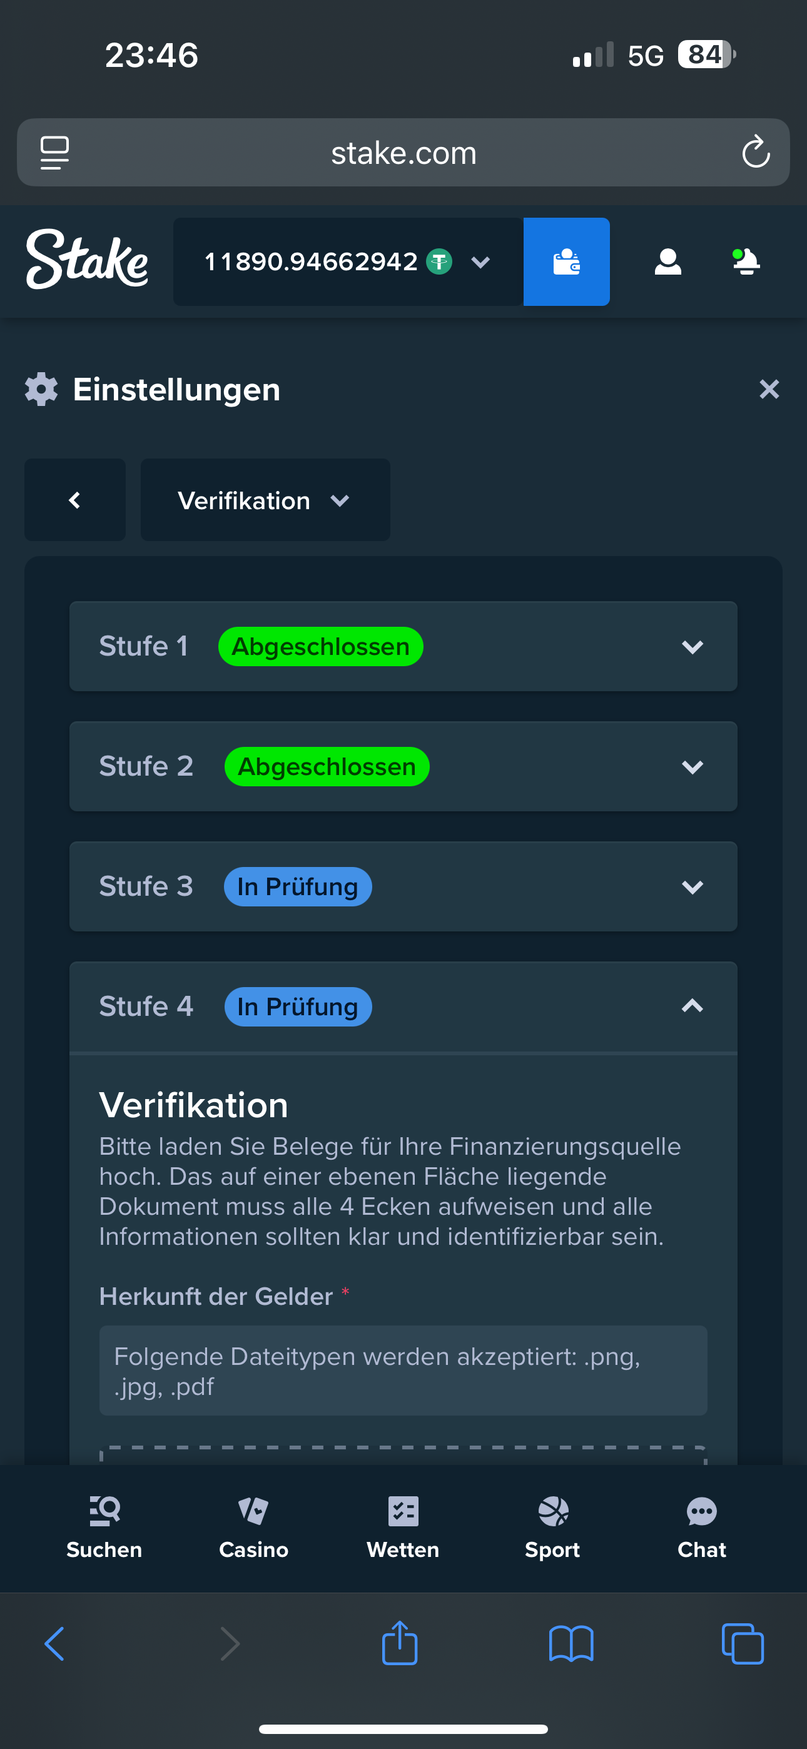Expand the Stufe 1 panel
Image resolution: width=807 pixels, height=1749 pixels.
tap(691, 647)
